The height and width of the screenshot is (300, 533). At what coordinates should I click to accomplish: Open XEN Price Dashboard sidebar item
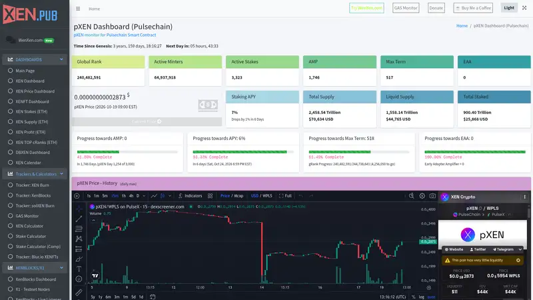(35, 91)
